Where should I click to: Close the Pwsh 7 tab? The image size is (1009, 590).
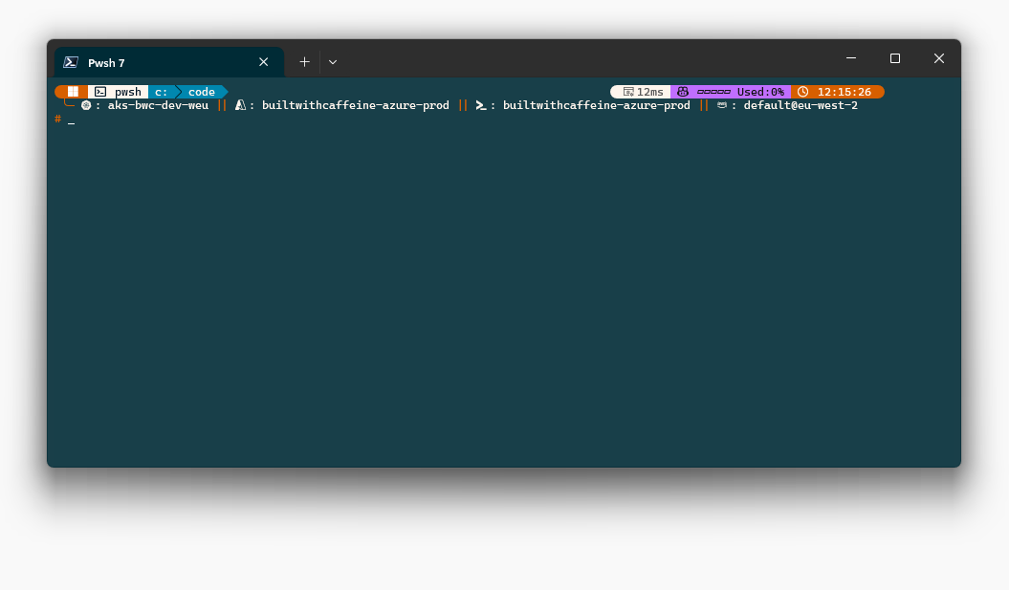[264, 62]
